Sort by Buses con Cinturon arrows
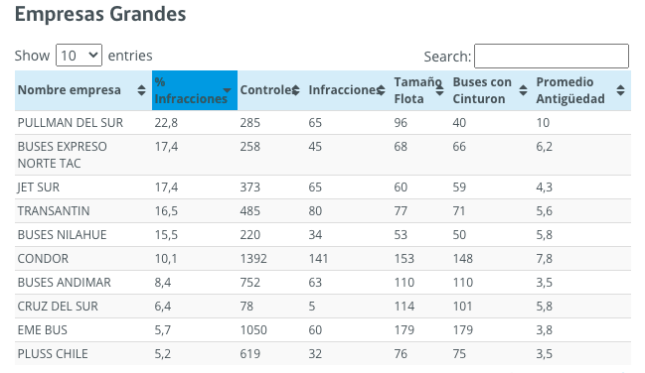This screenshot has height=373, width=645. [x=523, y=90]
